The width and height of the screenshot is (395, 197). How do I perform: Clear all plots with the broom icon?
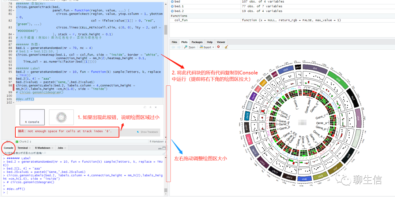click(x=226, y=47)
